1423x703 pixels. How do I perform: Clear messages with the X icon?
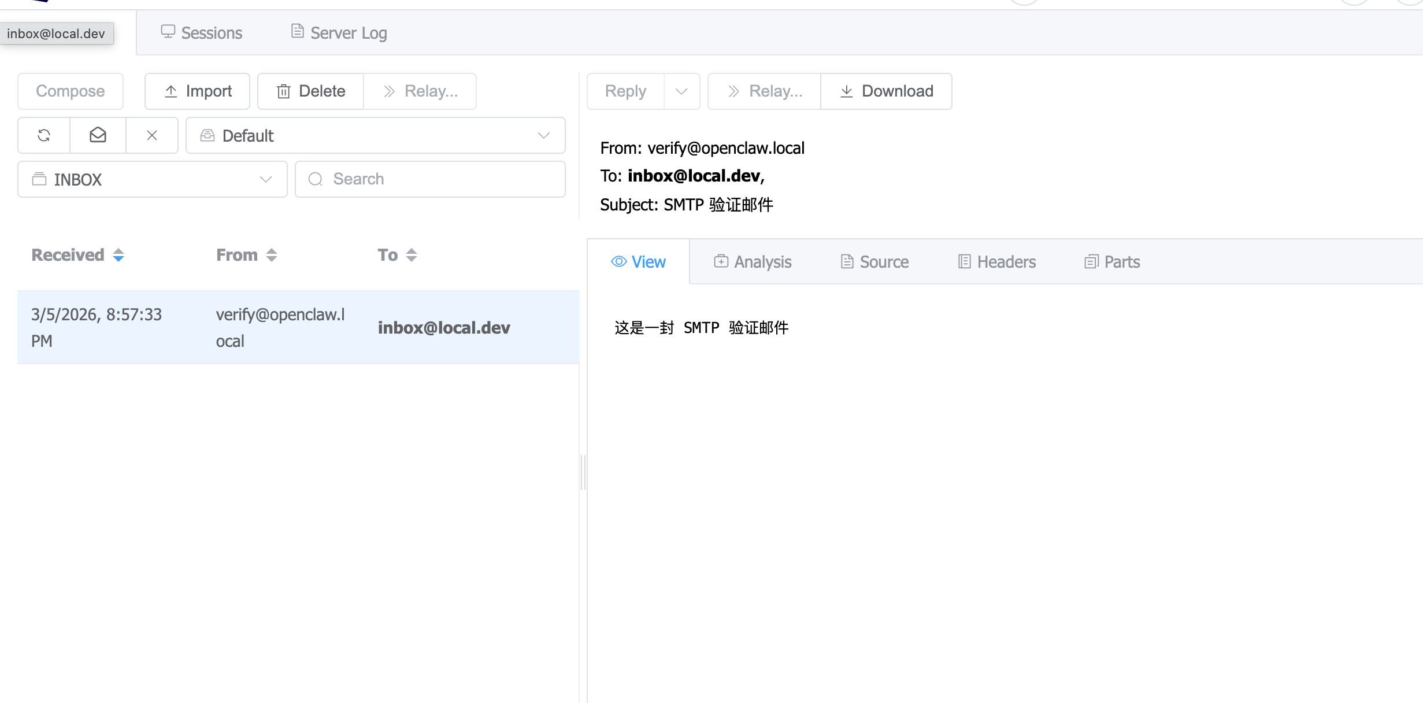coord(152,135)
